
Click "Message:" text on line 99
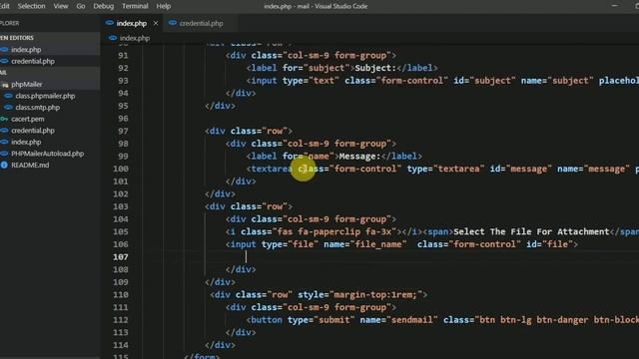[x=359, y=157]
